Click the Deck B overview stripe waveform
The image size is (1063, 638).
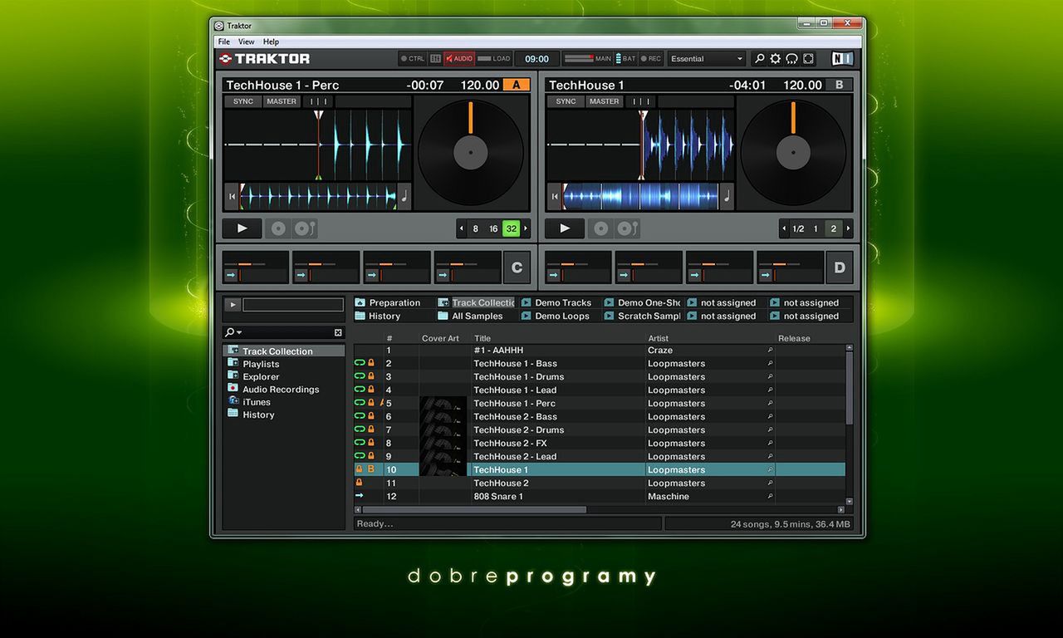640,197
